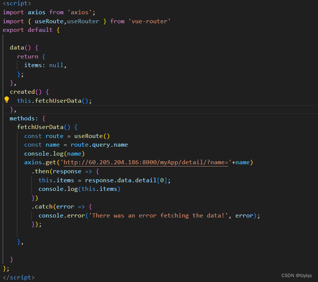Screen dimensions: 318x282
Task: Click the yellow lightbulb quick-fix icon
Action: 7,100
